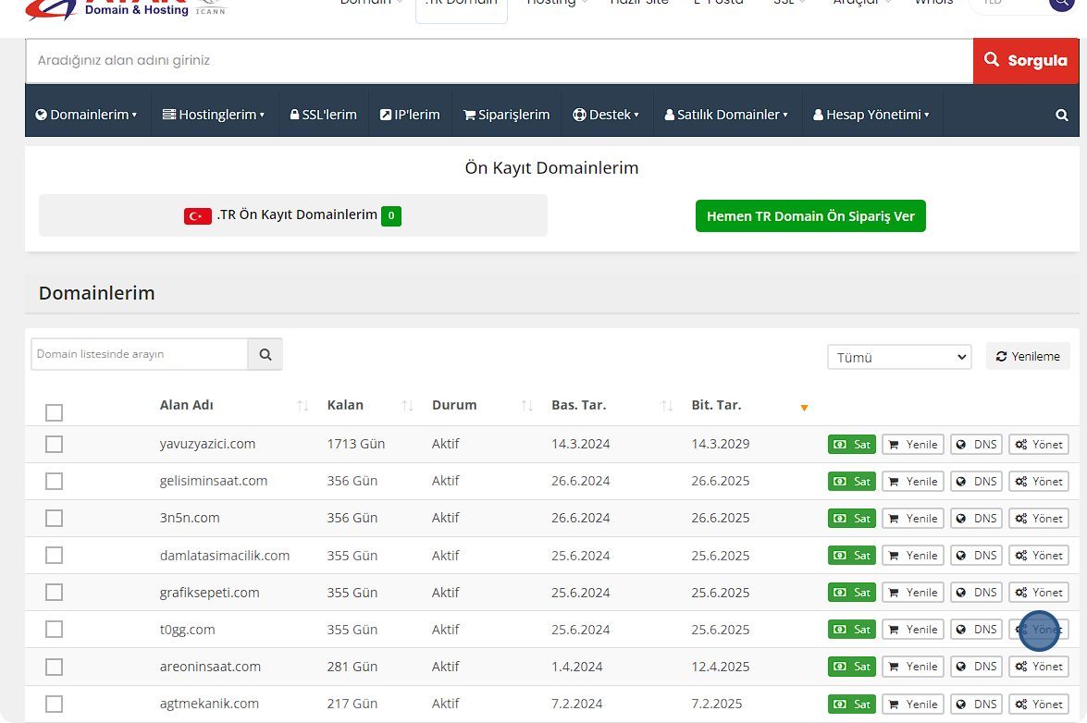Tick the select-all checkbox in the table header

coord(54,412)
